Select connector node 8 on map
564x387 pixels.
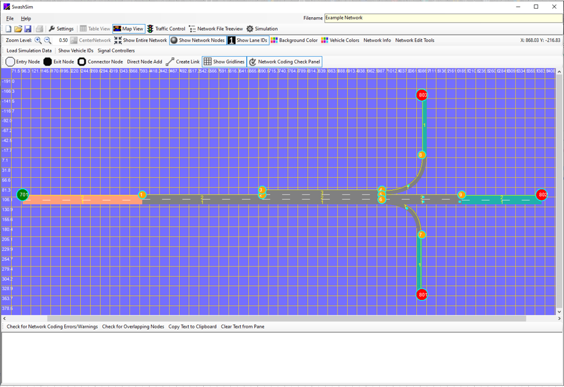tap(422, 155)
